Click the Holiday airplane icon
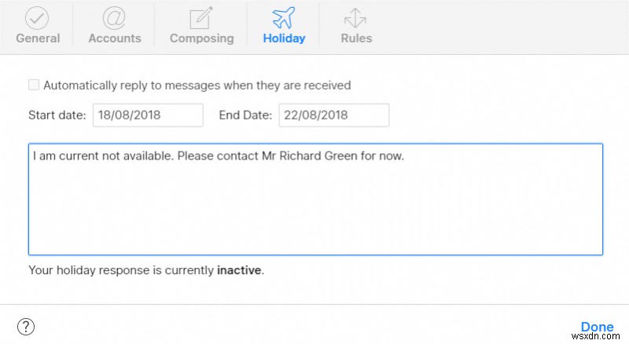629x344 pixels. pyautogui.click(x=284, y=16)
